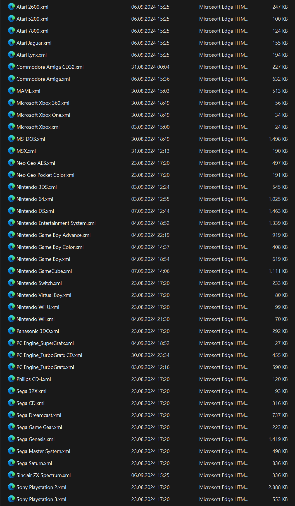Select the file name Sony Playstation 2.xml

click(x=41, y=487)
